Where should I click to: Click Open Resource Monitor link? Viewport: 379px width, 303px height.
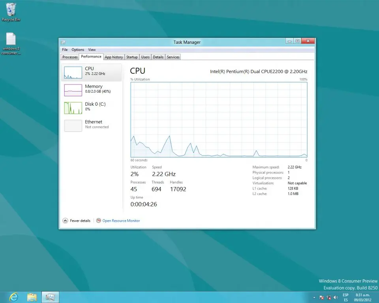click(x=121, y=221)
